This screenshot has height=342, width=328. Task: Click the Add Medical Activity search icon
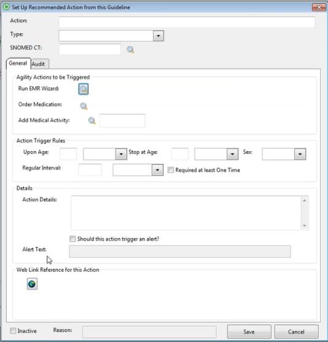(x=92, y=121)
